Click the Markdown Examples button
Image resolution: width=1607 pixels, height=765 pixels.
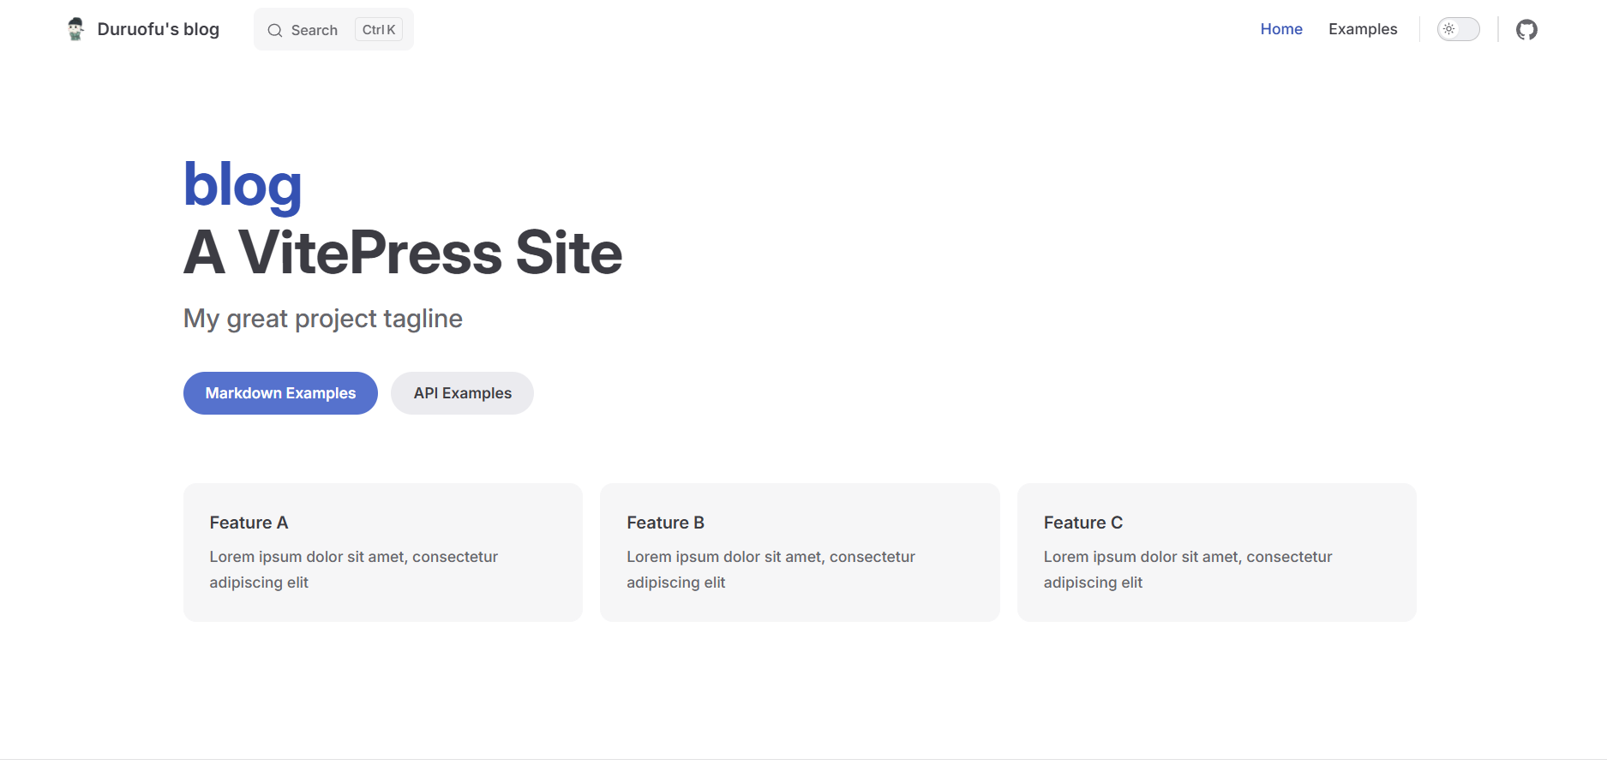(x=280, y=393)
